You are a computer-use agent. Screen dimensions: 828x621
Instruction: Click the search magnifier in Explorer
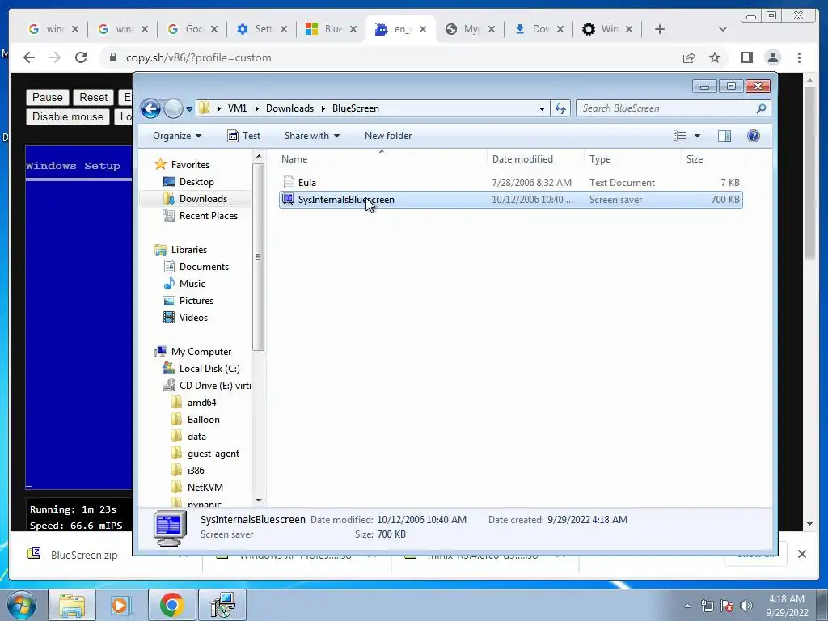click(761, 108)
